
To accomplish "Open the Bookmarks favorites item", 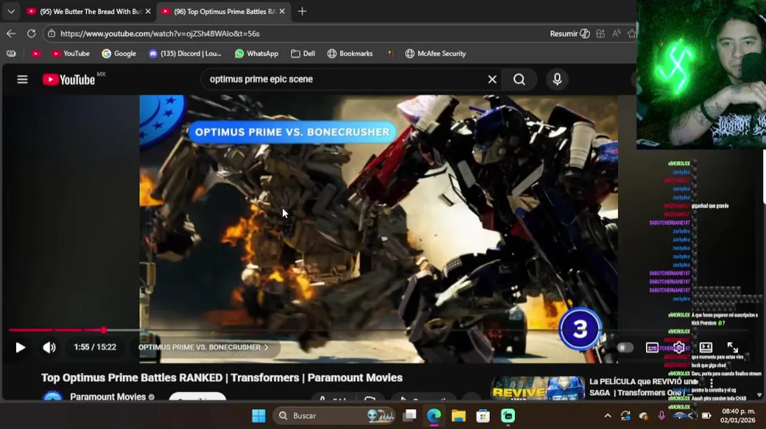I will (x=350, y=54).
